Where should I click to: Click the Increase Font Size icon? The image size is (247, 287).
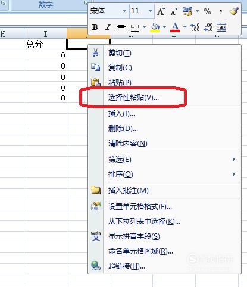click(x=161, y=11)
